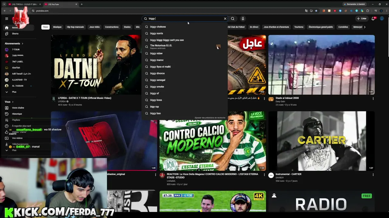
Task: Select the Constructions chip
Action: point(112,27)
